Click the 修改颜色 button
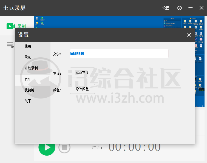Image resolution: width=207 pixels, height=163 pixels. pyautogui.click(x=82, y=89)
